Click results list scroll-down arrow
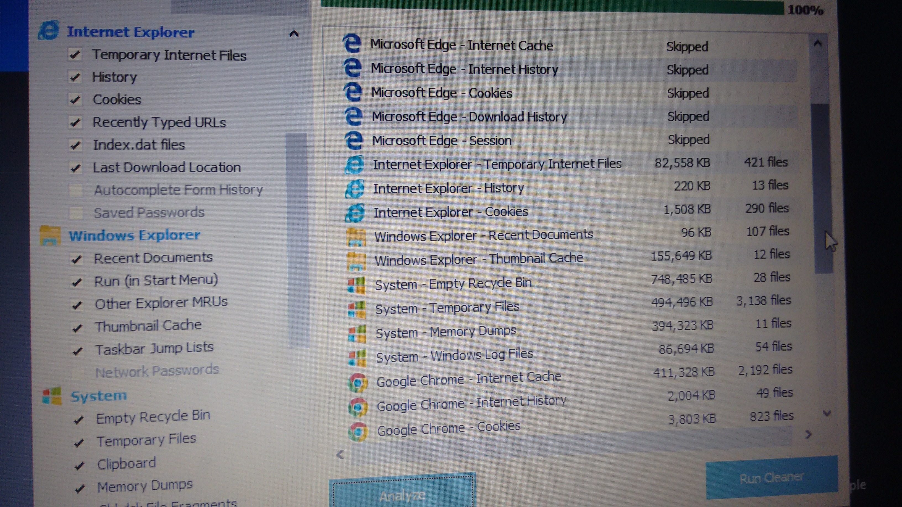 click(827, 414)
